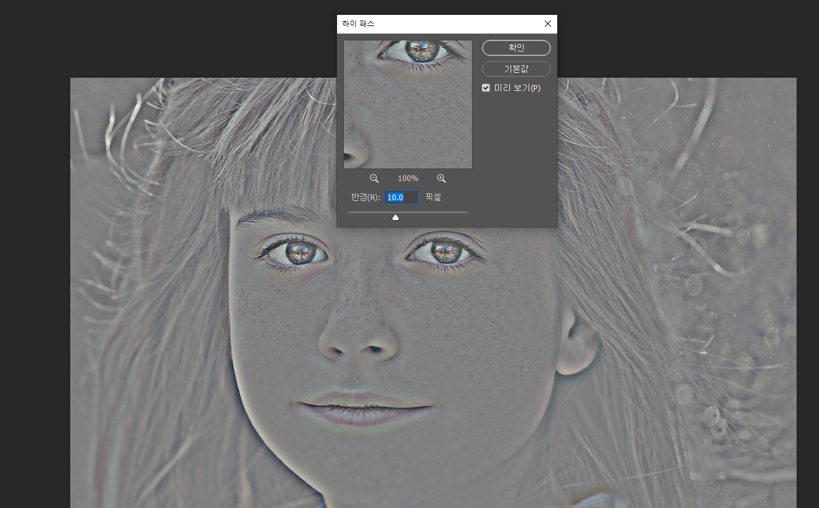The height and width of the screenshot is (508, 819).
Task: Toggle the 미리 보기 checkbox
Action: click(486, 88)
